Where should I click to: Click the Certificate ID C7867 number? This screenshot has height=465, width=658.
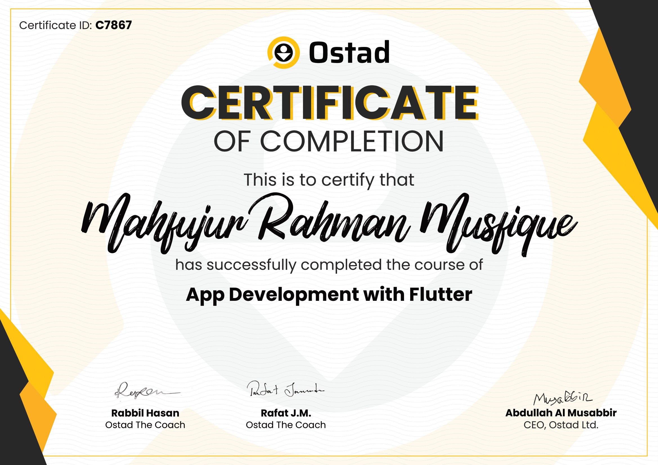(x=113, y=25)
